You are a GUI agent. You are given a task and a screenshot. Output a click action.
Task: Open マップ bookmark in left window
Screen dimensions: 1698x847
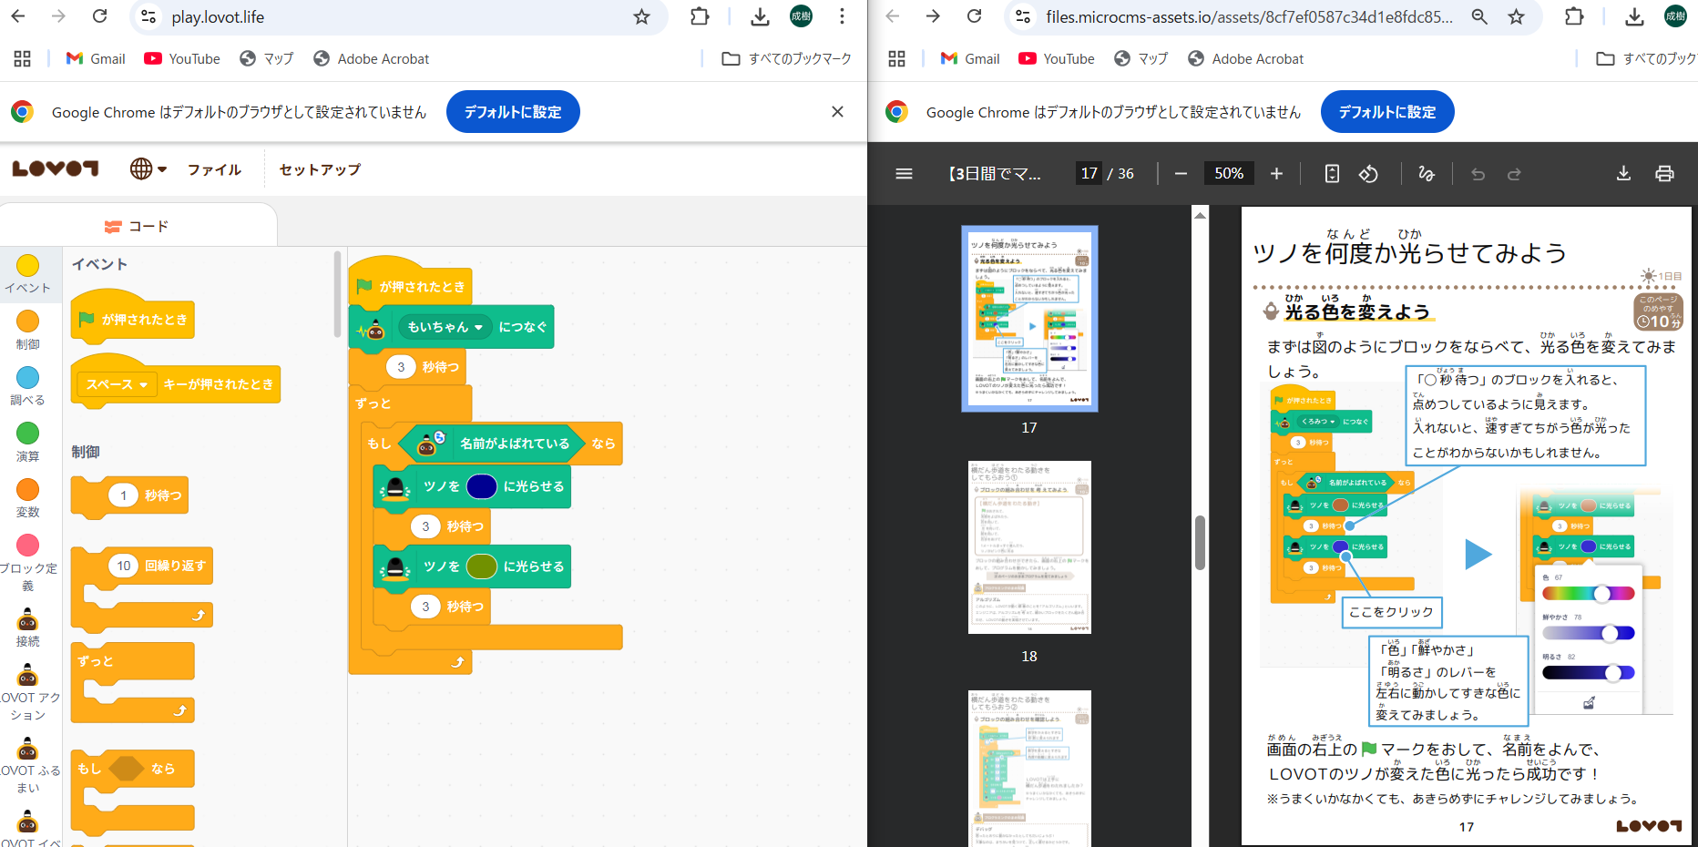[x=267, y=58]
